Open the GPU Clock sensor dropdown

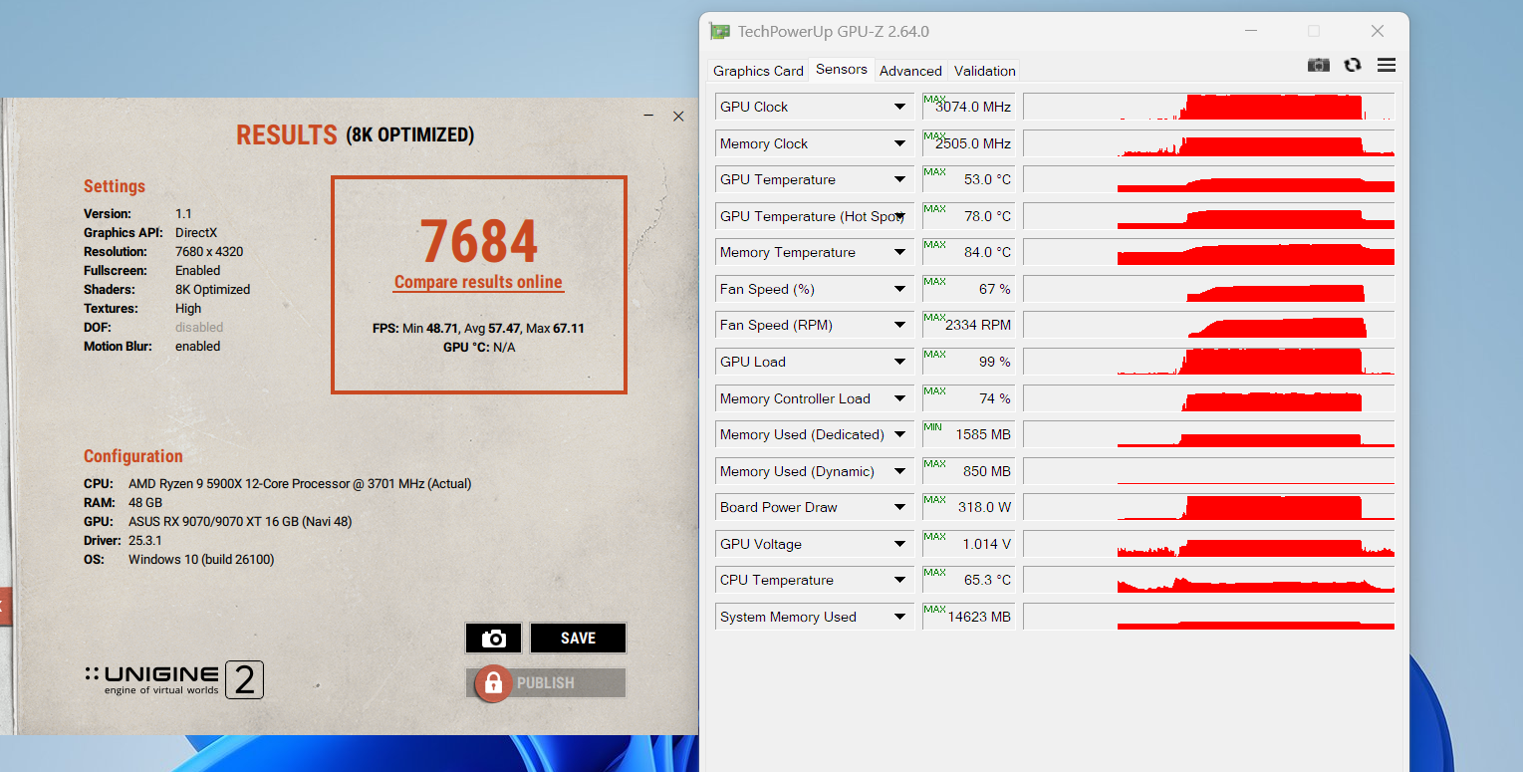[899, 107]
